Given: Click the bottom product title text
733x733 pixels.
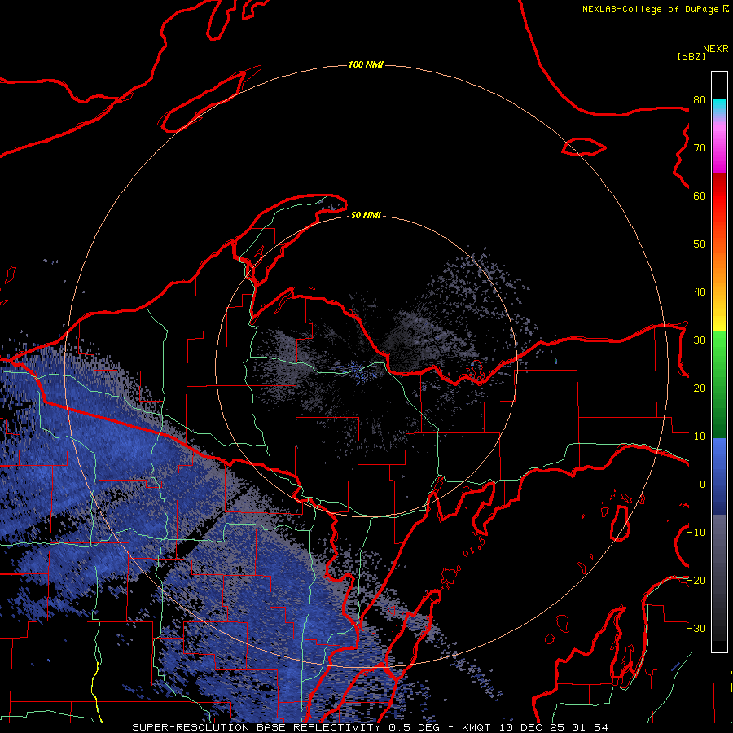Looking at the screenshot, I should tap(371, 727).
